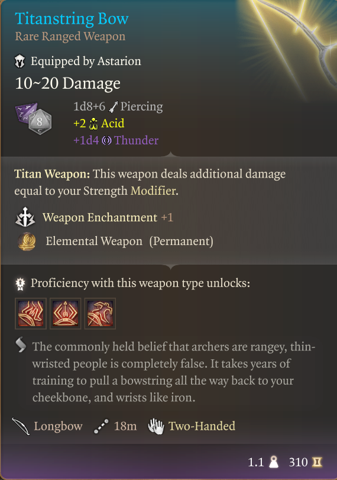The width and height of the screenshot is (337, 480).
Task: Click the Titanstring Bow title
Action: point(72,19)
